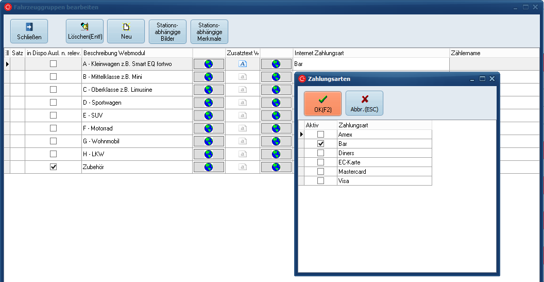Click first globe button in Sportwagen row
This screenshot has width=544, height=282.
pos(209,103)
